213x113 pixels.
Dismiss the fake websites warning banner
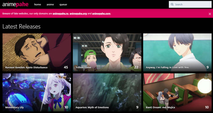210,14
